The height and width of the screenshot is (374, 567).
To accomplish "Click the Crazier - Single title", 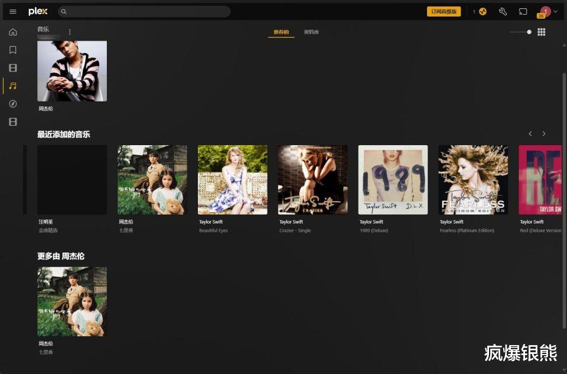I will coord(295,230).
